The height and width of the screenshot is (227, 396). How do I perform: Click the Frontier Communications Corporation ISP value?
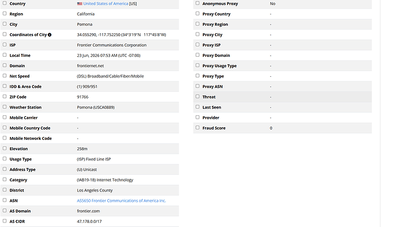[x=112, y=45]
